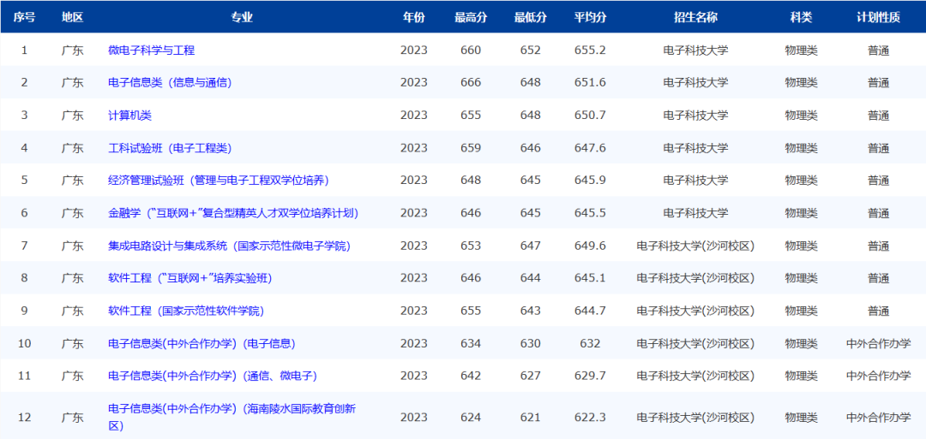Select average score 647.6 cell

(x=590, y=147)
